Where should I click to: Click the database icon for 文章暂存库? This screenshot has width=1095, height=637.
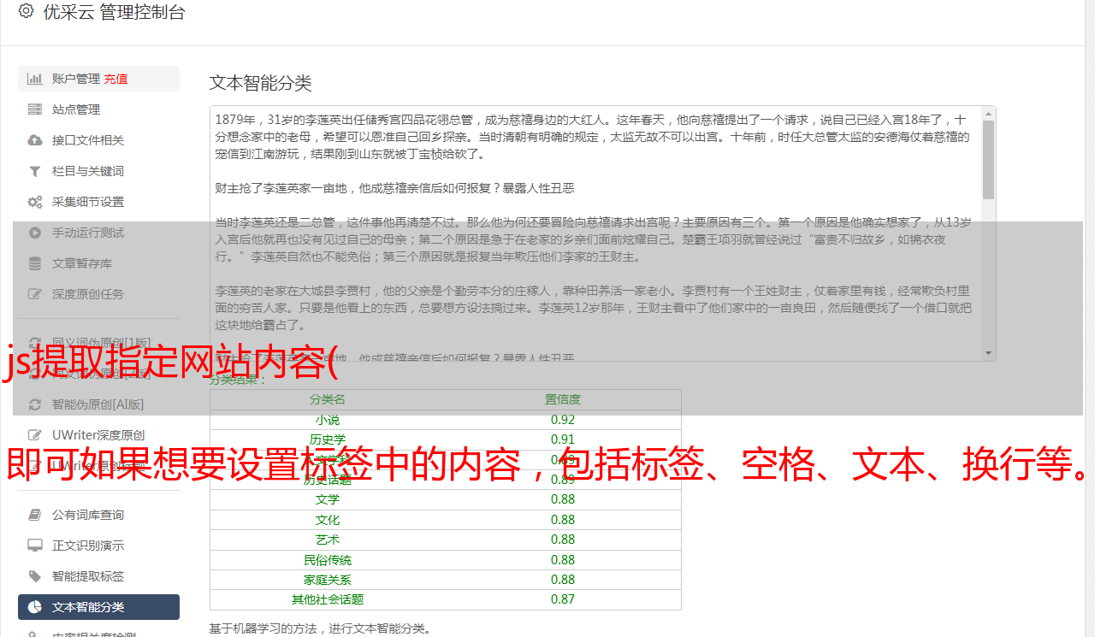35,263
